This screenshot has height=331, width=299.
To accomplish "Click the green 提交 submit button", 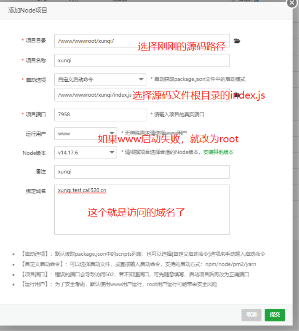I will tap(275, 314).
